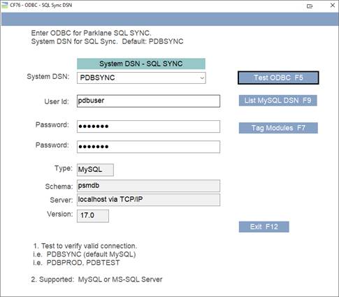This screenshot has height=297, width=339.
Task: Click the window restore icon in title bar
Action: tap(310, 6)
